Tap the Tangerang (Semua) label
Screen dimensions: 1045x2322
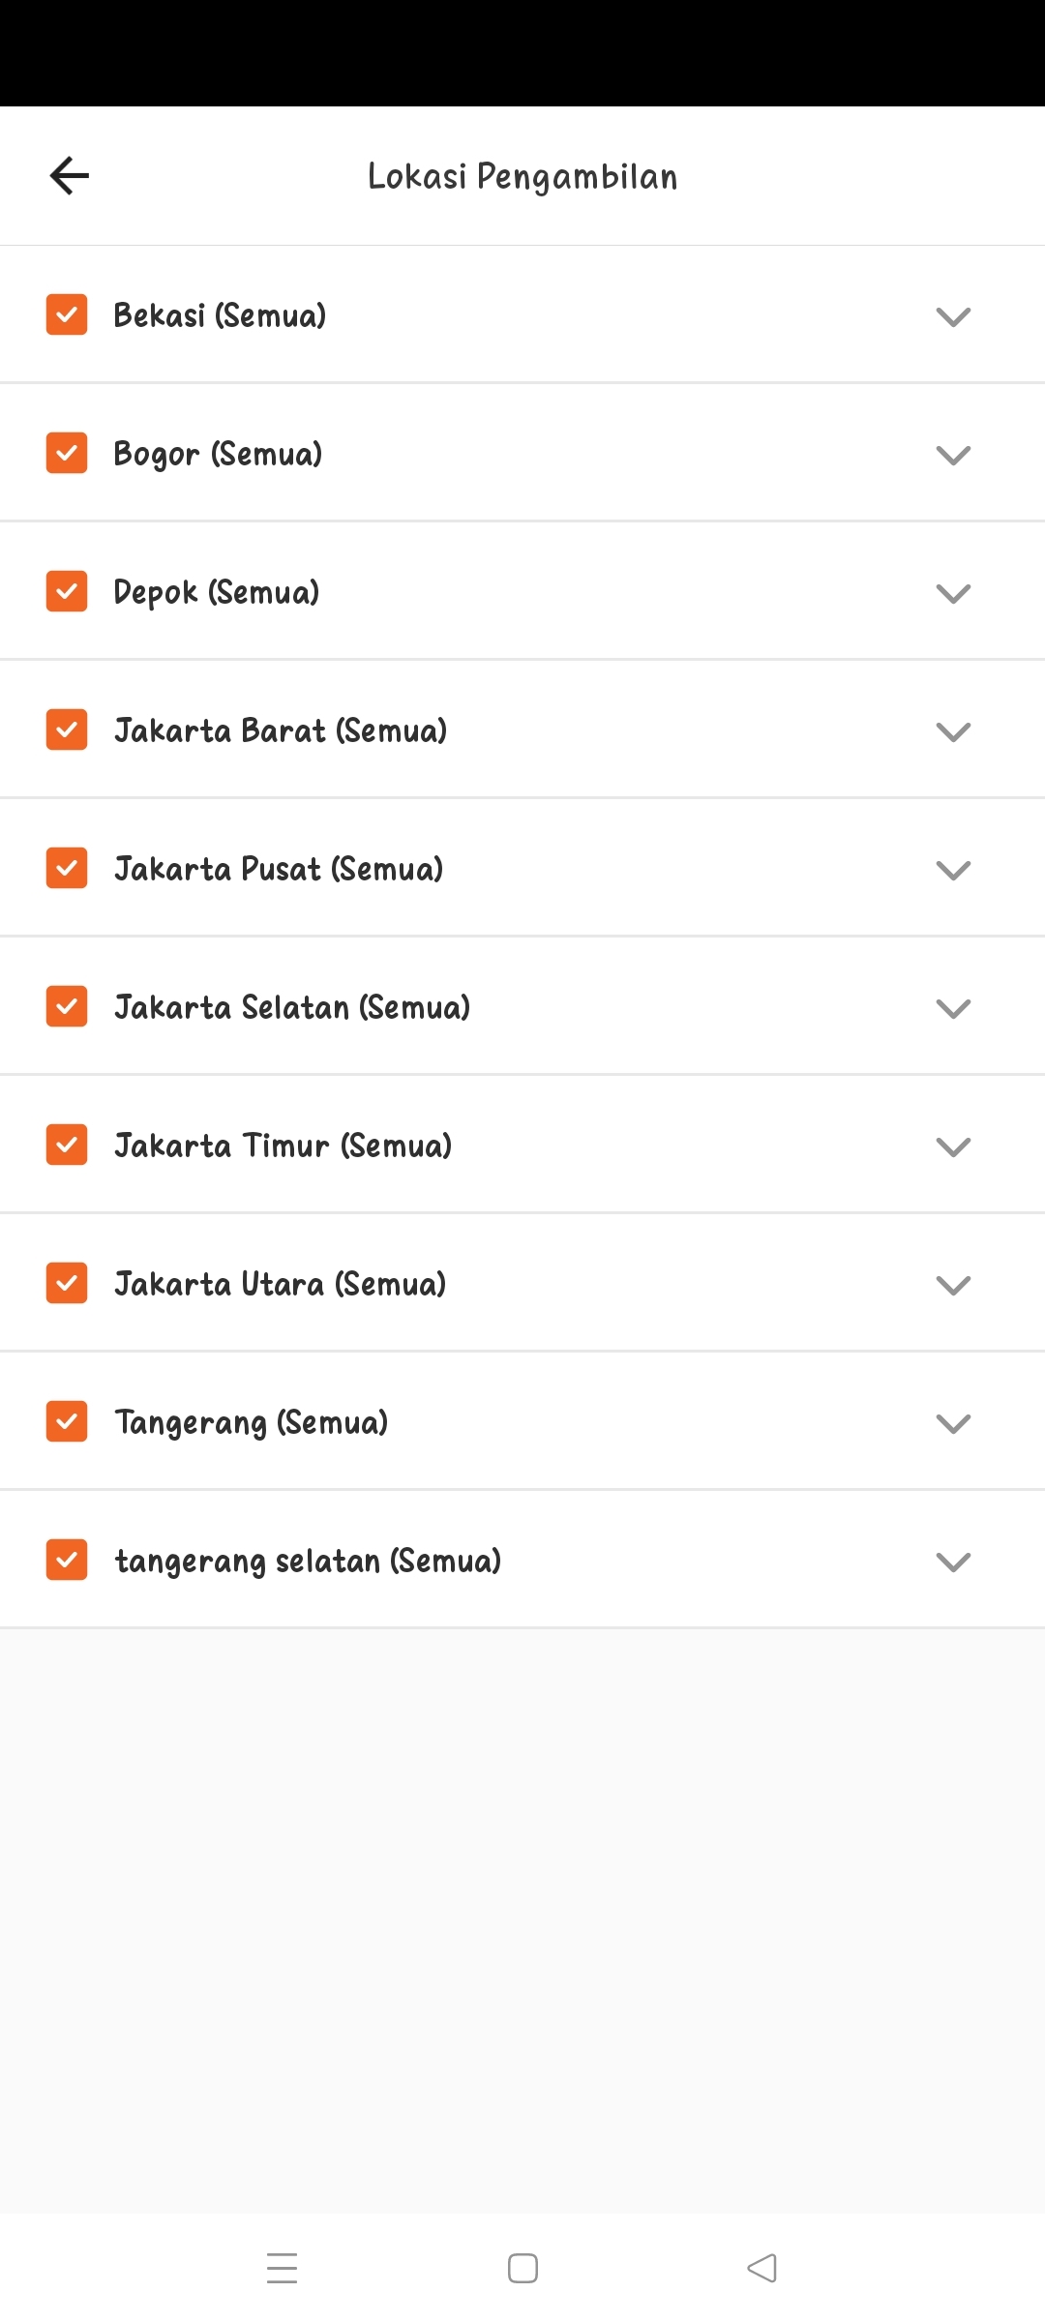click(252, 1423)
